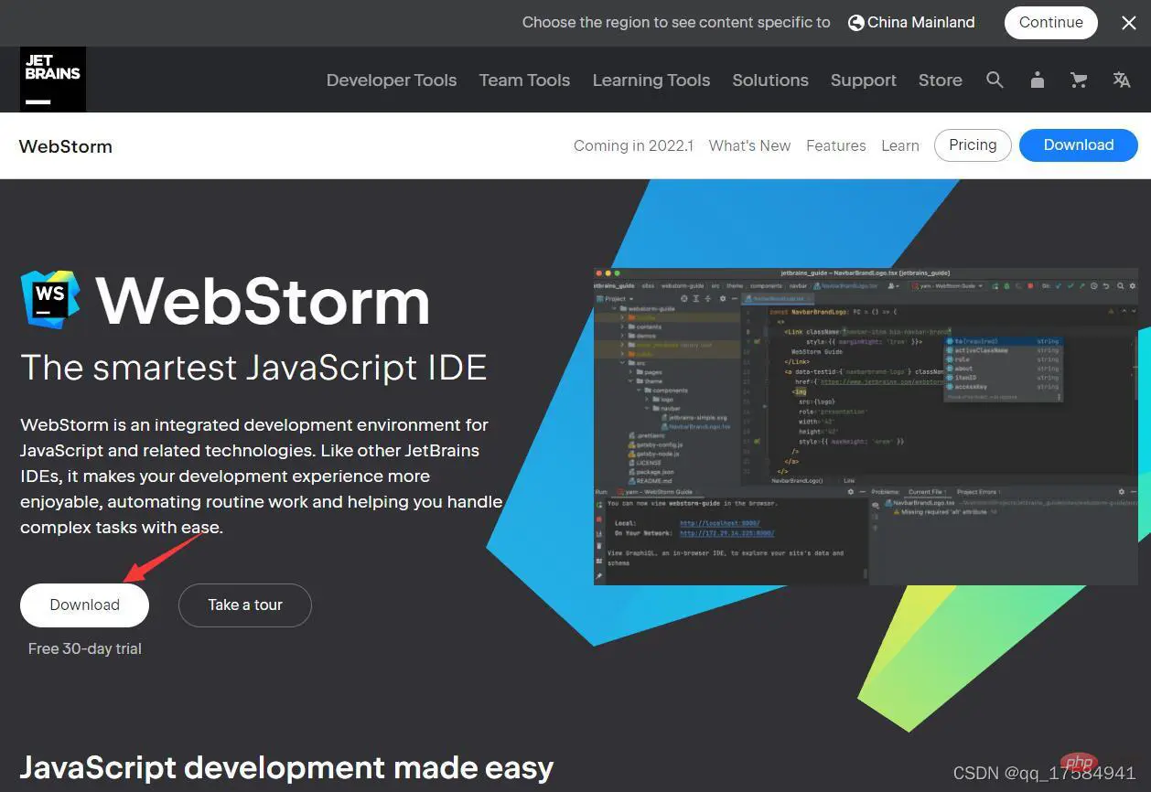This screenshot has height=792, width=1151.
Task: Click the white Download button under description
Action: pos(84,605)
